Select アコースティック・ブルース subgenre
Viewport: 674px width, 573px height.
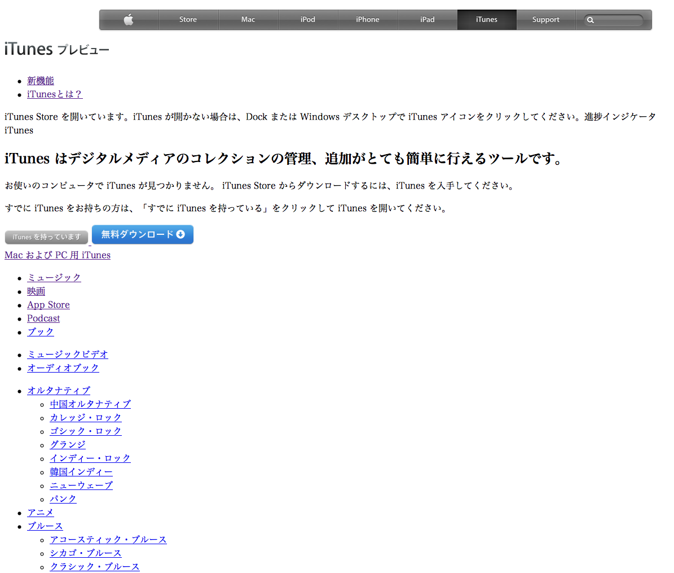click(108, 540)
